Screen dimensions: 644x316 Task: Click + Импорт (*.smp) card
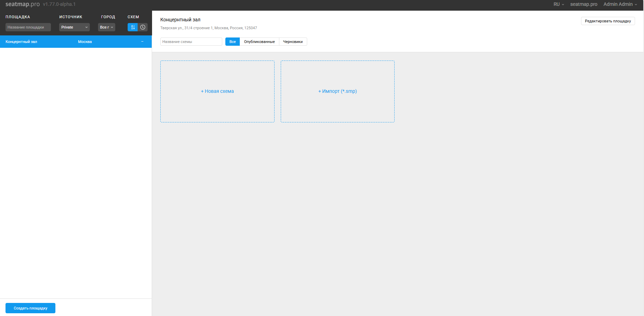pos(337,91)
